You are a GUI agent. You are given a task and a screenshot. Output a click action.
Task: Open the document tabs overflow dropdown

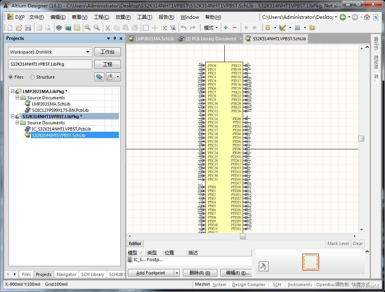click(240, 39)
